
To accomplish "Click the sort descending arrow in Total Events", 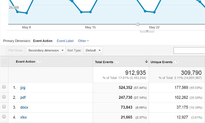I will [x=147, y=61].
